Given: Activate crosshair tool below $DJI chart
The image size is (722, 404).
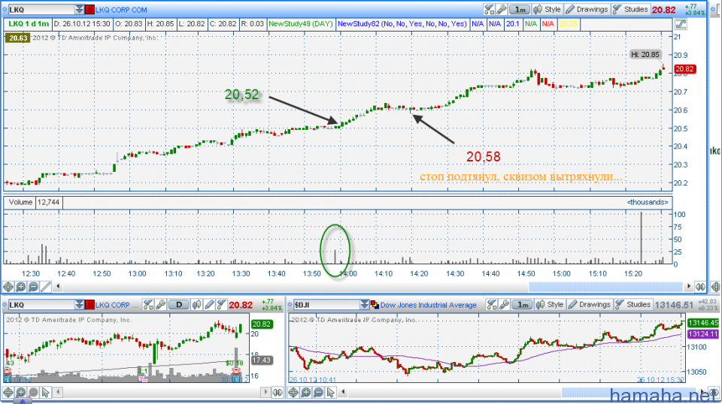Looking at the screenshot, I should coord(293,393).
